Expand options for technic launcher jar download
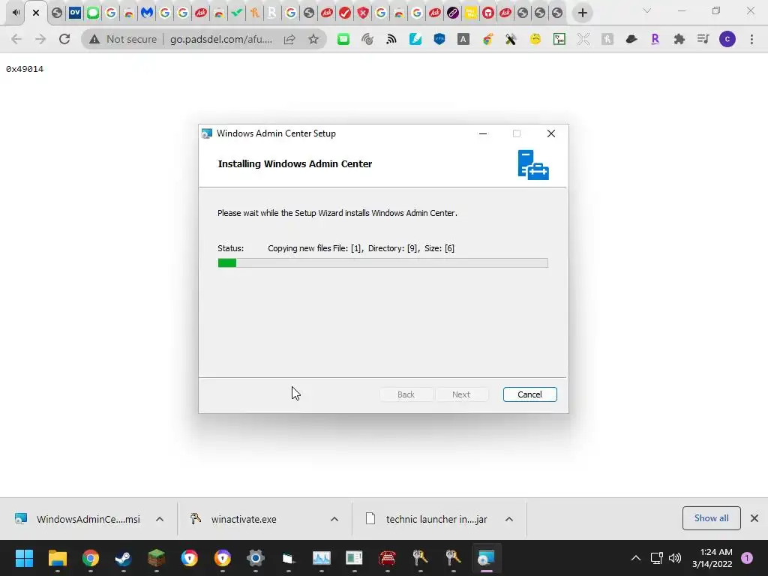This screenshot has width=768, height=576. pos(509,519)
